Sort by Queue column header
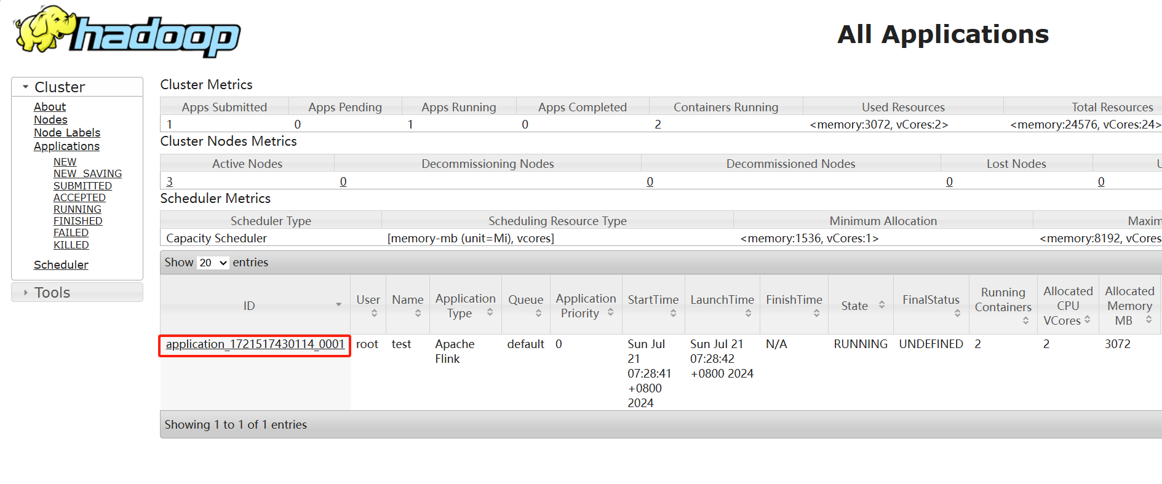 pyautogui.click(x=525, y=305)
